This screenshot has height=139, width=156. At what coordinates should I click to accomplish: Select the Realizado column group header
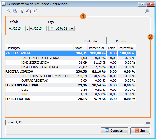[90, 41]
